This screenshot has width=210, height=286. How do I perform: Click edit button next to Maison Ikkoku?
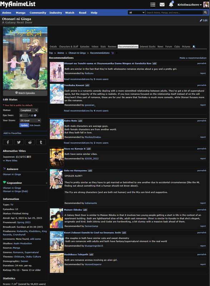[85, 210]
